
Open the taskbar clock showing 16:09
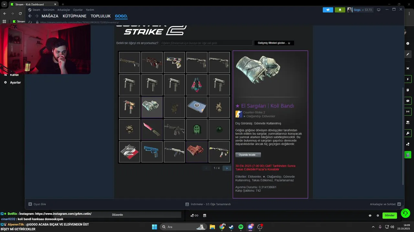[x=404, y=227]
